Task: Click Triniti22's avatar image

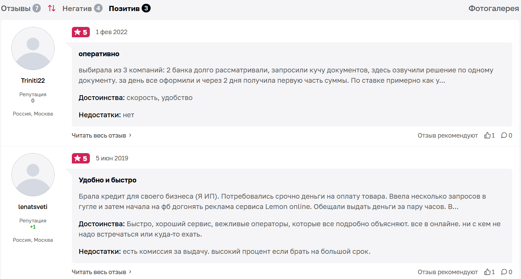Action: (33, 49)
